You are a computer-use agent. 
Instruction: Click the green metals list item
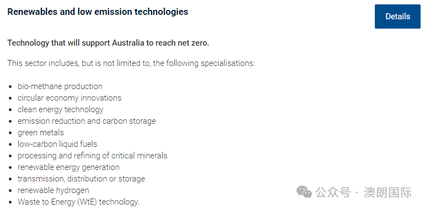click(41, 133)
